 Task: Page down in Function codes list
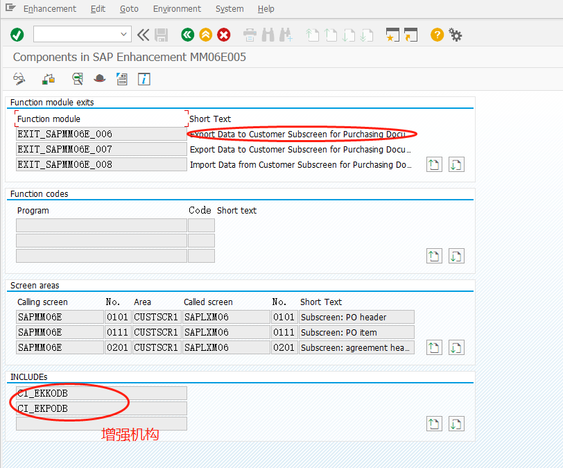[456, 256]
